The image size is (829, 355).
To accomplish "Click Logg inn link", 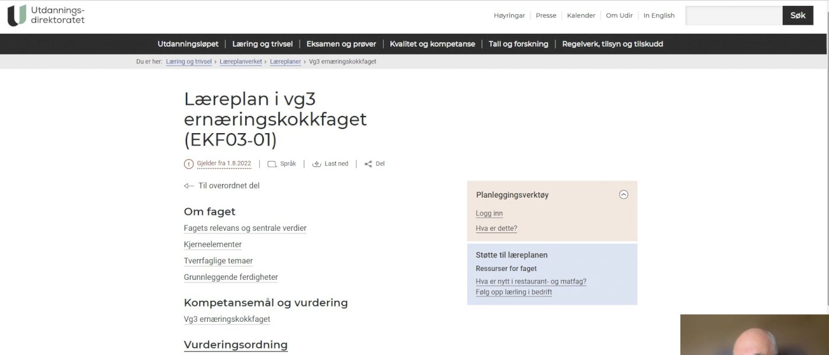I will (489, 214).
